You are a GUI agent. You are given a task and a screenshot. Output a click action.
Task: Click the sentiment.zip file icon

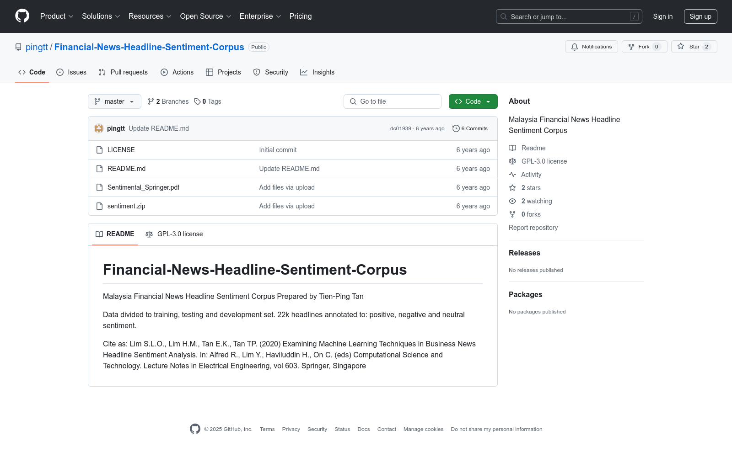(99, 206)
